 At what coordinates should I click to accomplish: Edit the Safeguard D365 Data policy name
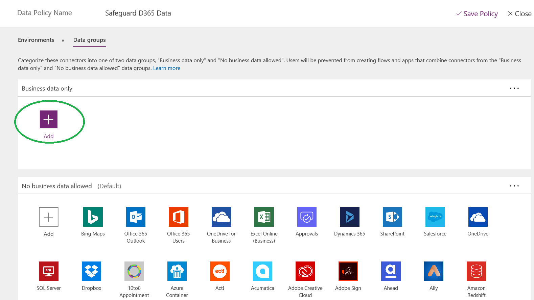tap(138, 13)
